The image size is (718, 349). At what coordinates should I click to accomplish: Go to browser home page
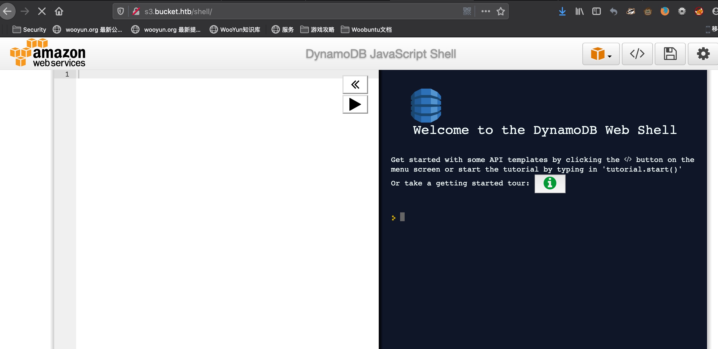coord(59,11)
